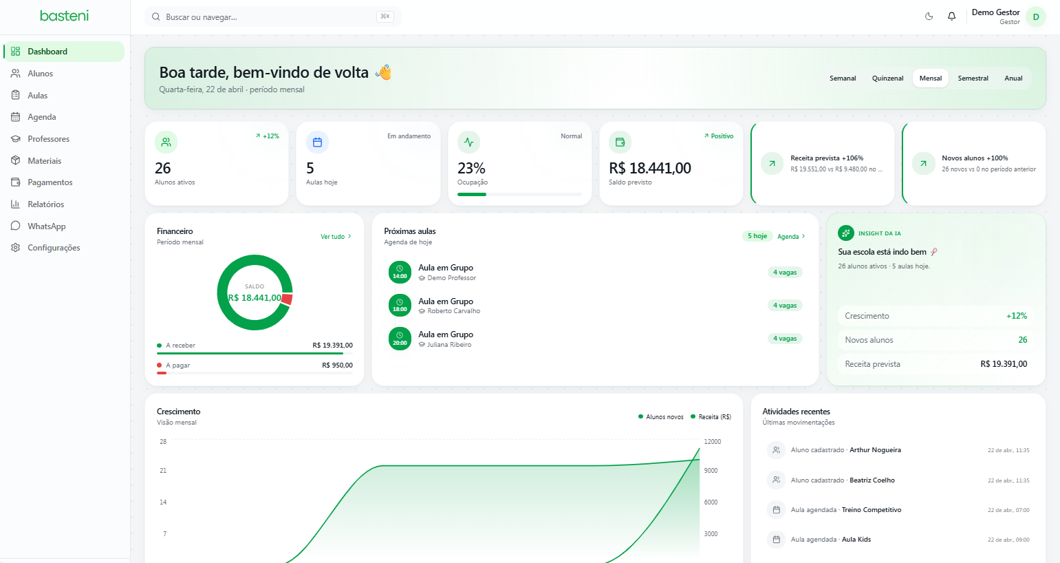Click the WhatsApp chat icon
The image size is (1060, 563).
pyautogui.click(x=15, y=226)
